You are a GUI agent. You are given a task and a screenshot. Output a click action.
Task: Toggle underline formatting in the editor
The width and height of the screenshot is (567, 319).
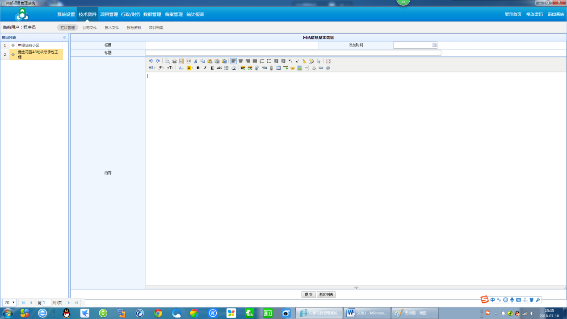pyautogui.click(x=212, y=68)
